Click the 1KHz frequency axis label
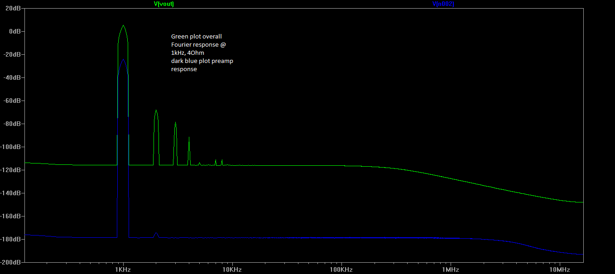This screenshot has width=615, height=274. point(123,270)
